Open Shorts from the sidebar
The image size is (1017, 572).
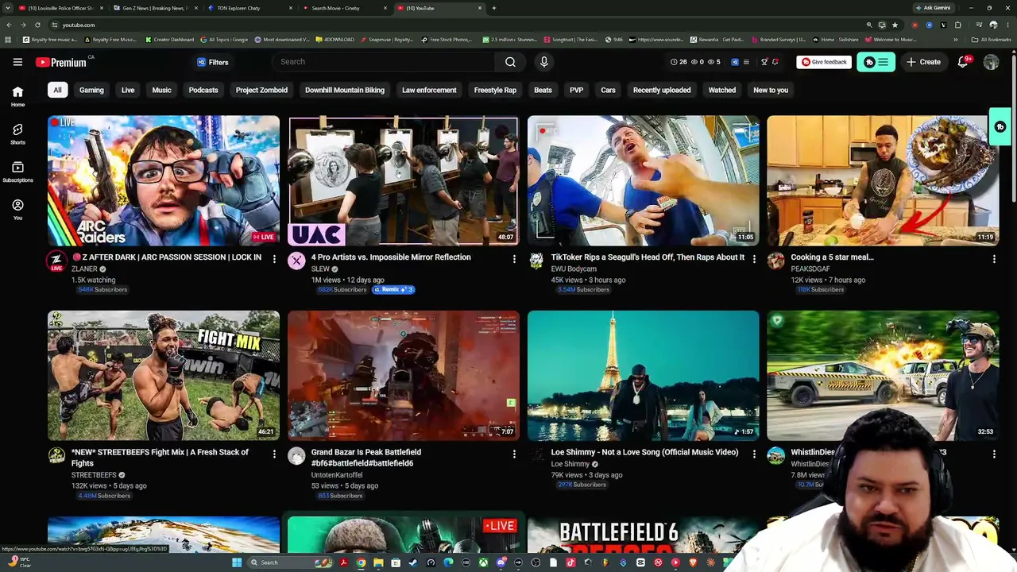click(x=17, y=133)
